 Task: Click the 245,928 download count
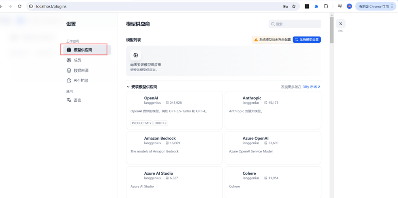pyautogui.click(x=176, y=103)
